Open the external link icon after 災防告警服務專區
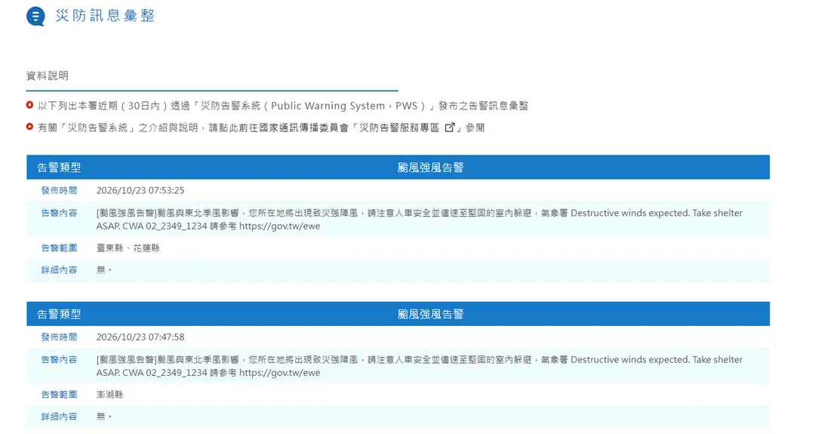The width and height of the screenshot is (815, 434). [450, 128]
